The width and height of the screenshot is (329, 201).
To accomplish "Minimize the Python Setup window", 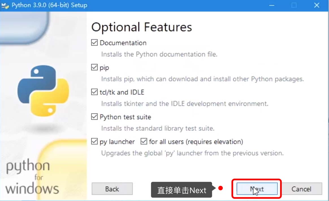I will pyautogui.click(x=272, y=5).
